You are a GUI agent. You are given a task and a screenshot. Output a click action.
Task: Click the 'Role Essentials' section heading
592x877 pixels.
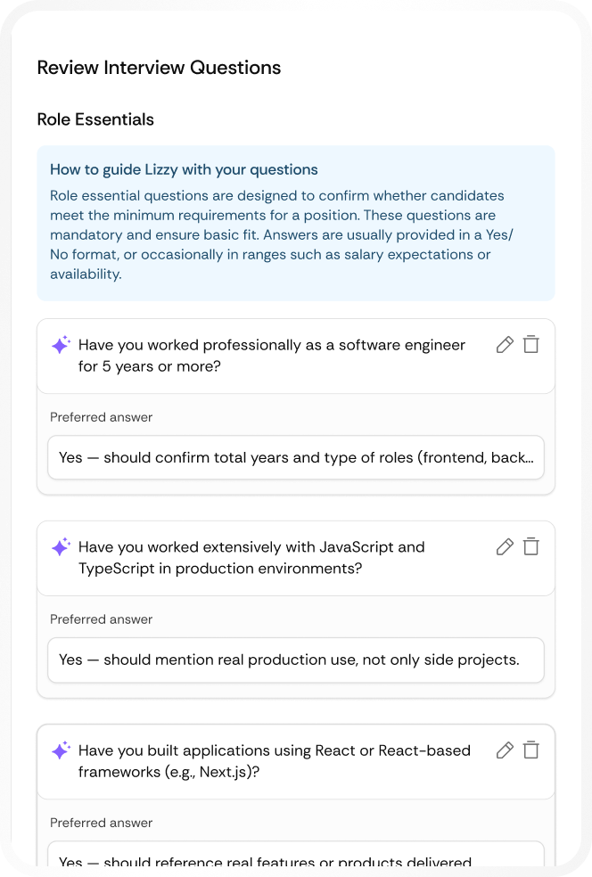(95, 119)
